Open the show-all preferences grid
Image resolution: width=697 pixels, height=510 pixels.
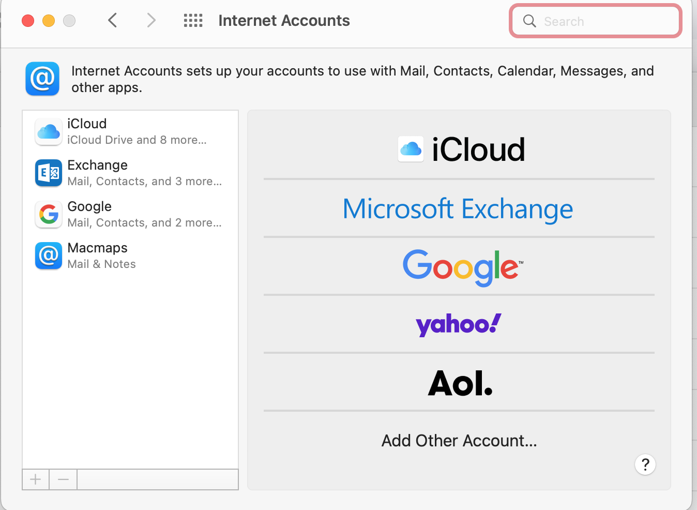point(193,21)
